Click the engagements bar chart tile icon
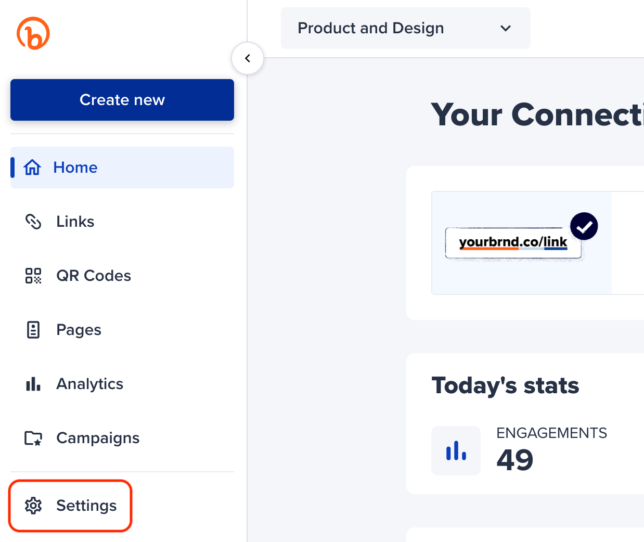Screen dimensions: 644x542 click(456, 450)
